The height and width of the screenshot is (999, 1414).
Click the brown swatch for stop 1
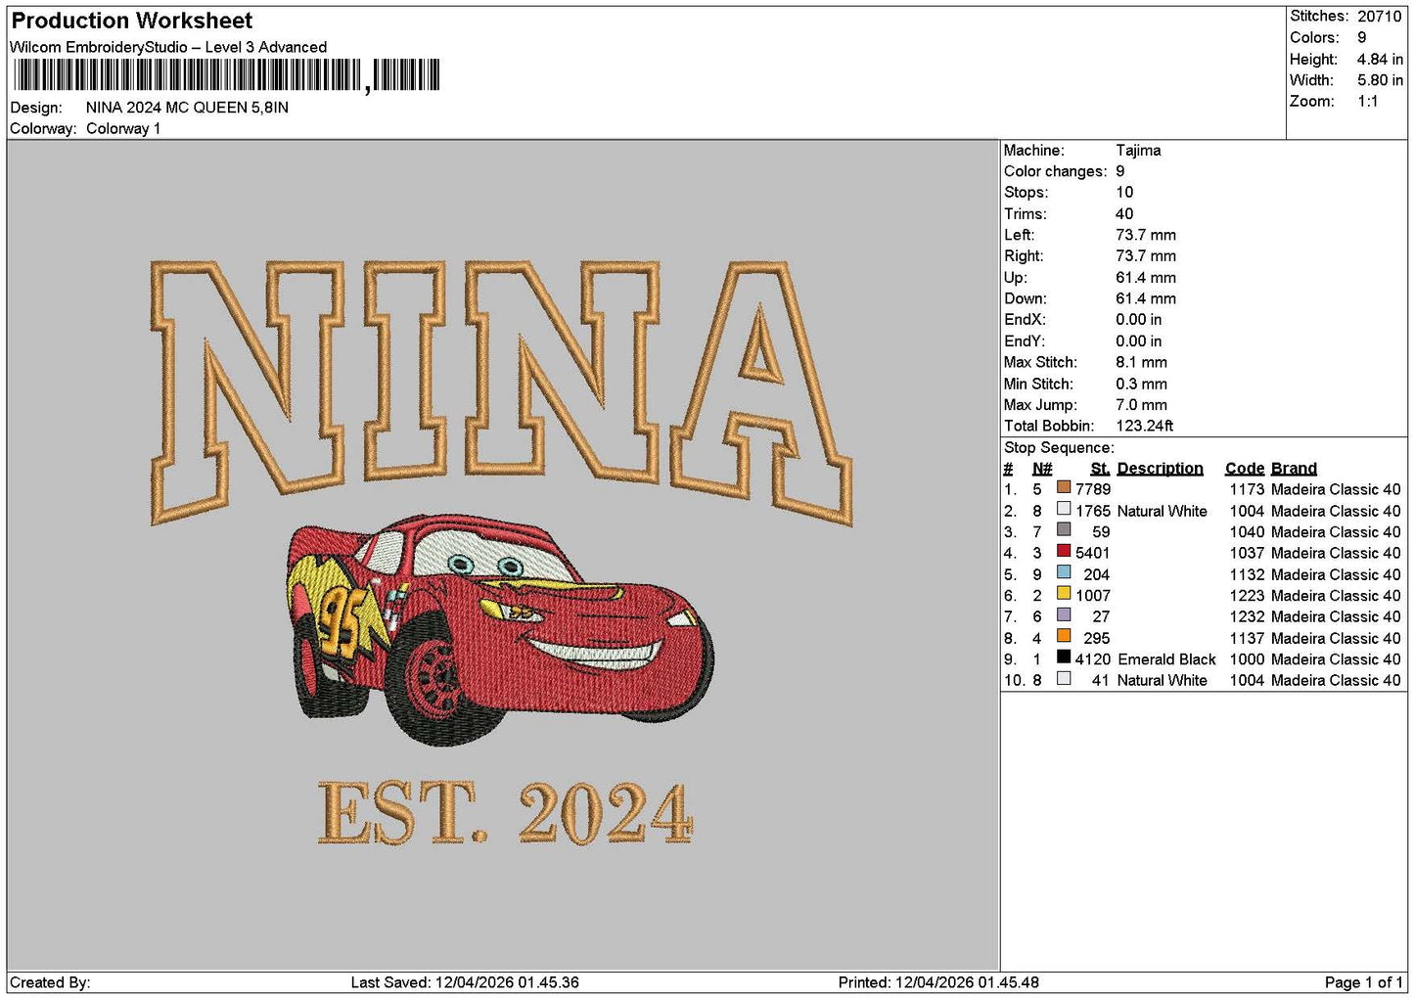pos(1064,487)
